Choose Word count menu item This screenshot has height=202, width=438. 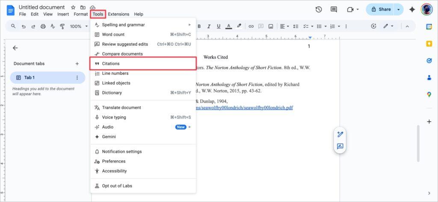(x=143, y=35)
